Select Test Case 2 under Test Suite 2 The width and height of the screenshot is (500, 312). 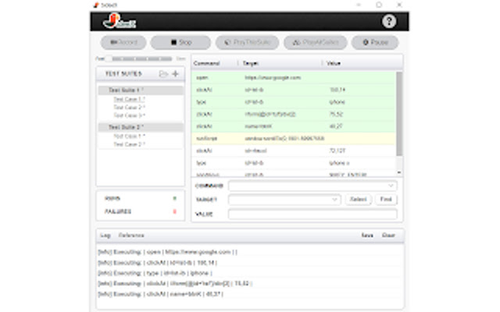click(129, 144)
